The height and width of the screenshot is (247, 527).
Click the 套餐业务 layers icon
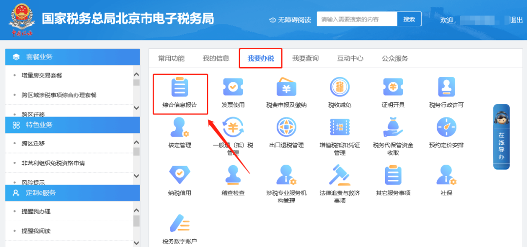click(x=16, y=57)
